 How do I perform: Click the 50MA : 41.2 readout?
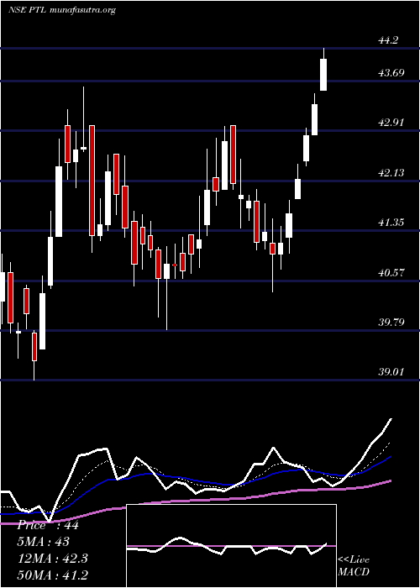(x=52, y=575)
